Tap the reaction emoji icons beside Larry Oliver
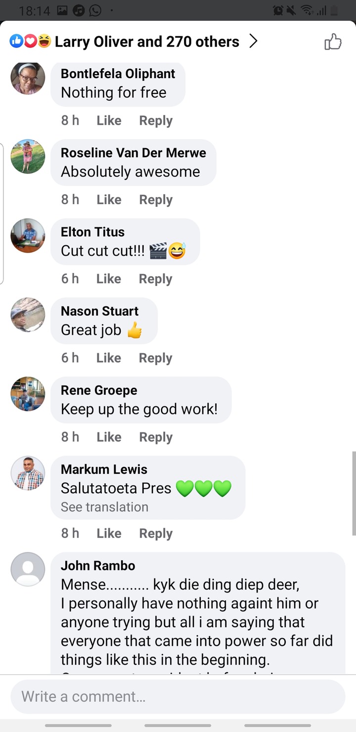Viewport: 356px width, 732px height. coord(30,42)
